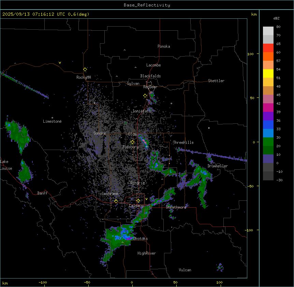
Task: Click the yellow V marker northwest of RockyMH
Action: tap(60, 63)
